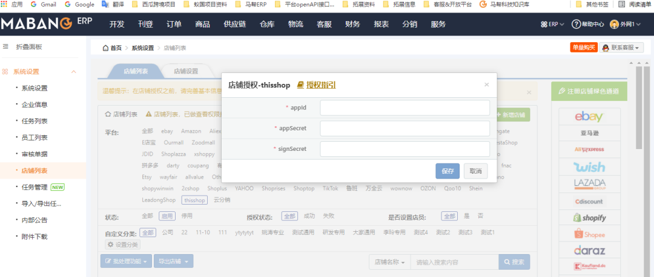The width and height of the screenshot is (654, 277).
Task: Click 注册店铺绿色通道 green button
Action: click(x=589, y=91)
